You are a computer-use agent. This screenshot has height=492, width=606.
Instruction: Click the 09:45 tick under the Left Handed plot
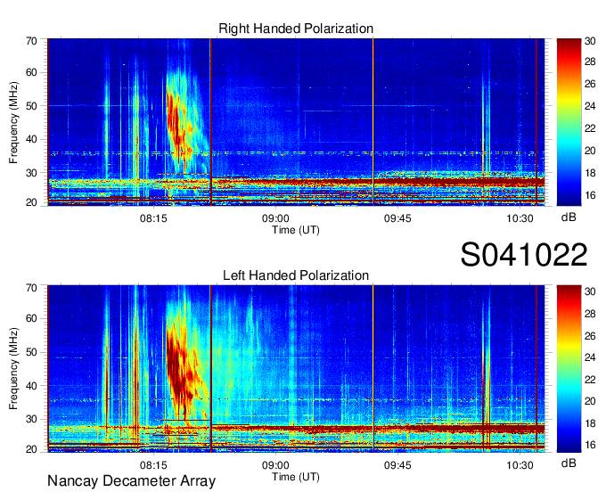click(397, 465)
